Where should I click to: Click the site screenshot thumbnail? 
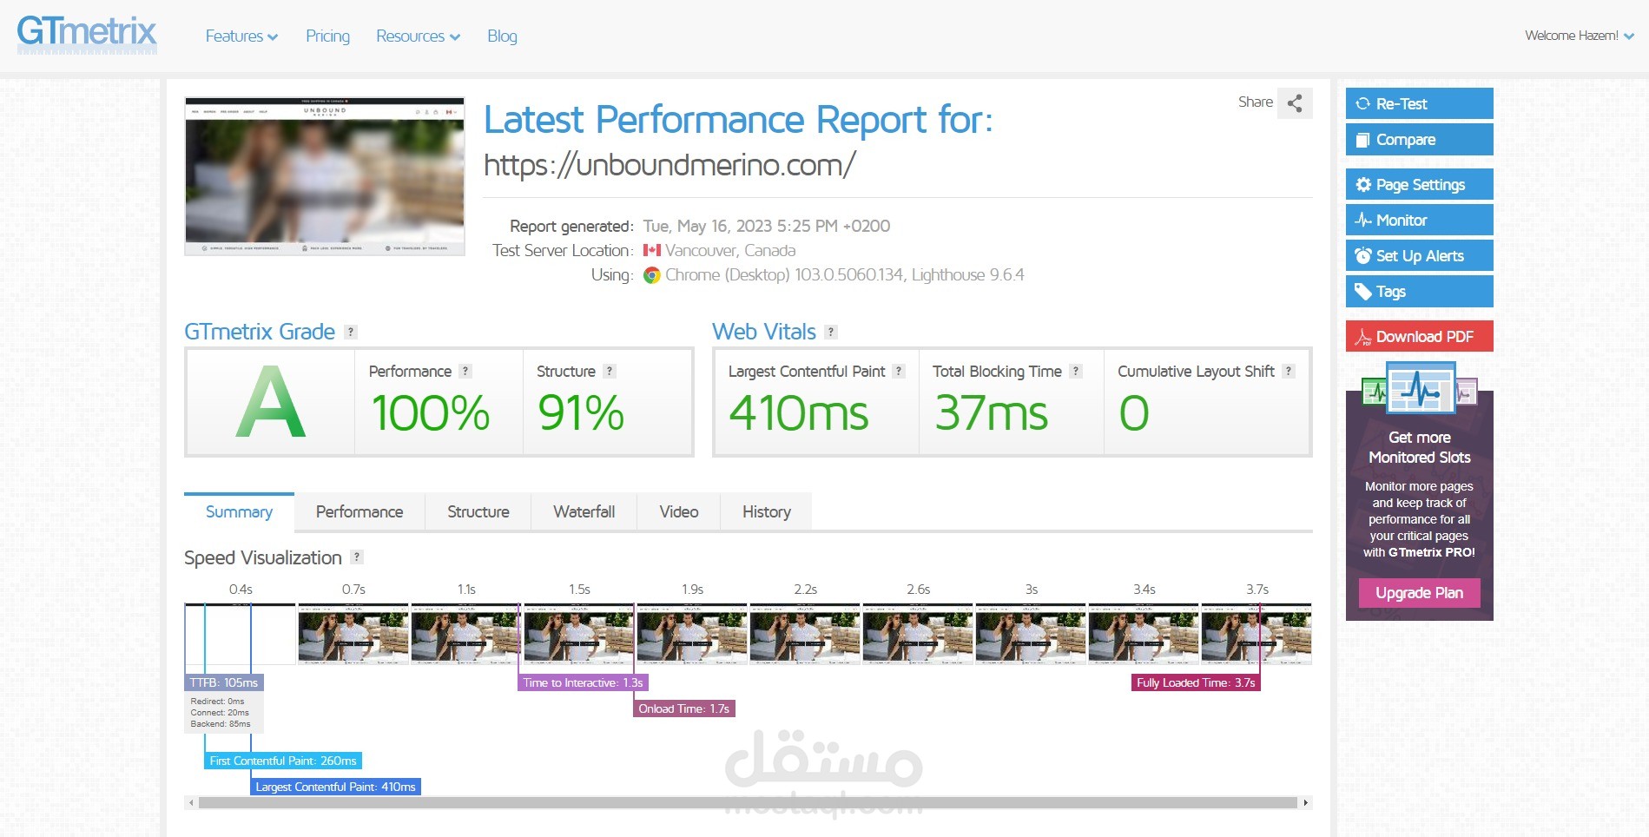(325, 176)
